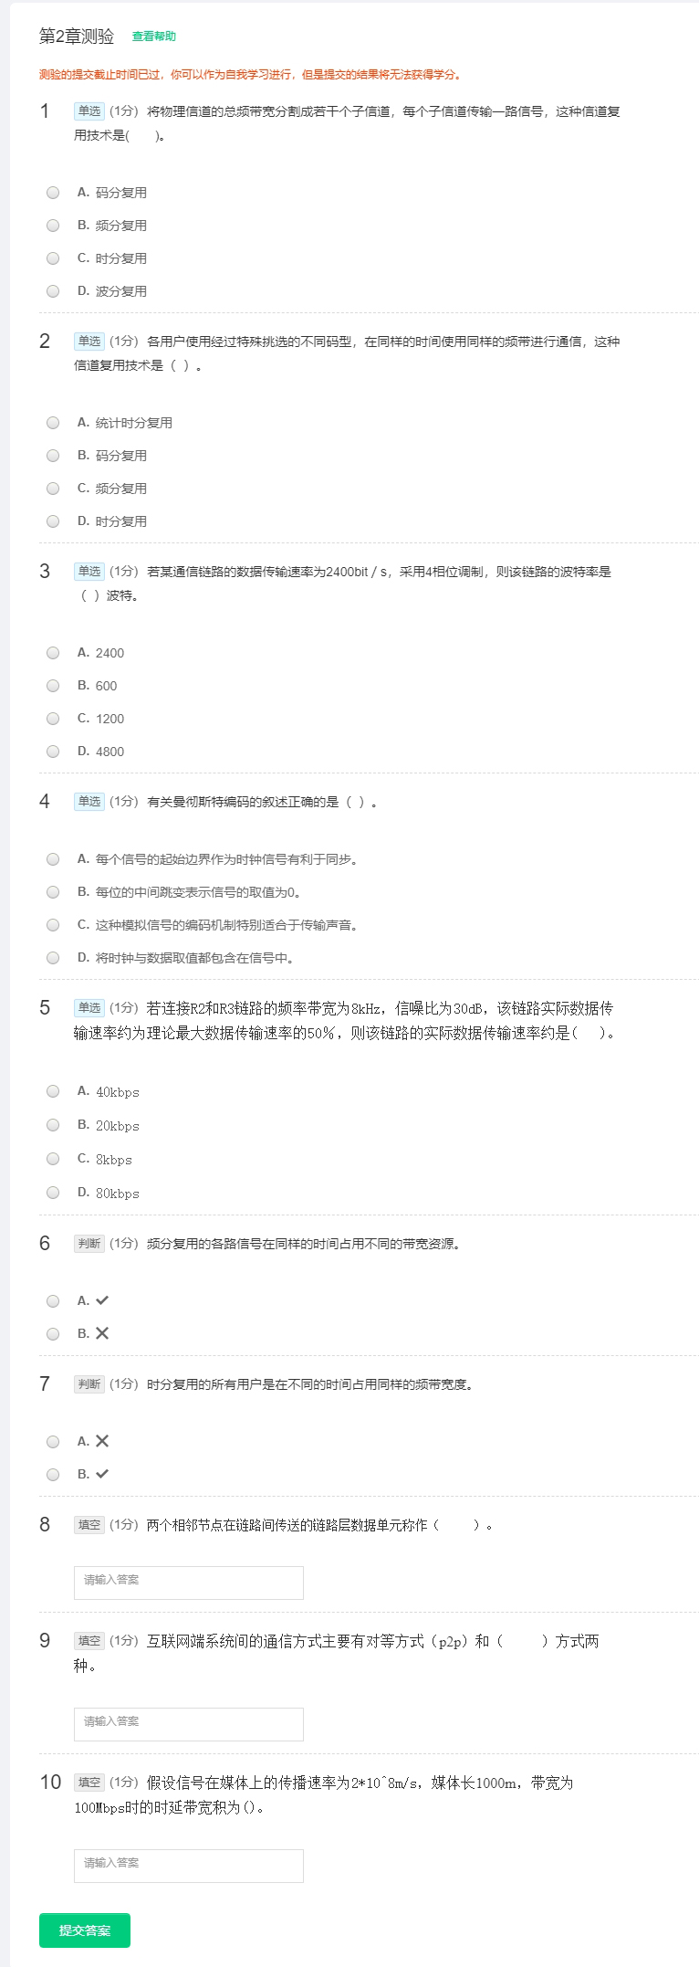Submit answers with 提交答案 button
This screenshot has width=699, height=1967.
tap(85, 1930)
